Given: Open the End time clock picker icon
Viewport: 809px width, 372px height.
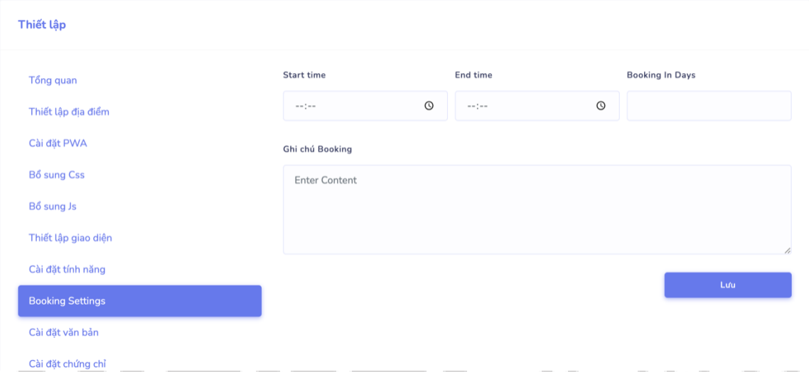Looking at the screenshot, I should point(601,106).
